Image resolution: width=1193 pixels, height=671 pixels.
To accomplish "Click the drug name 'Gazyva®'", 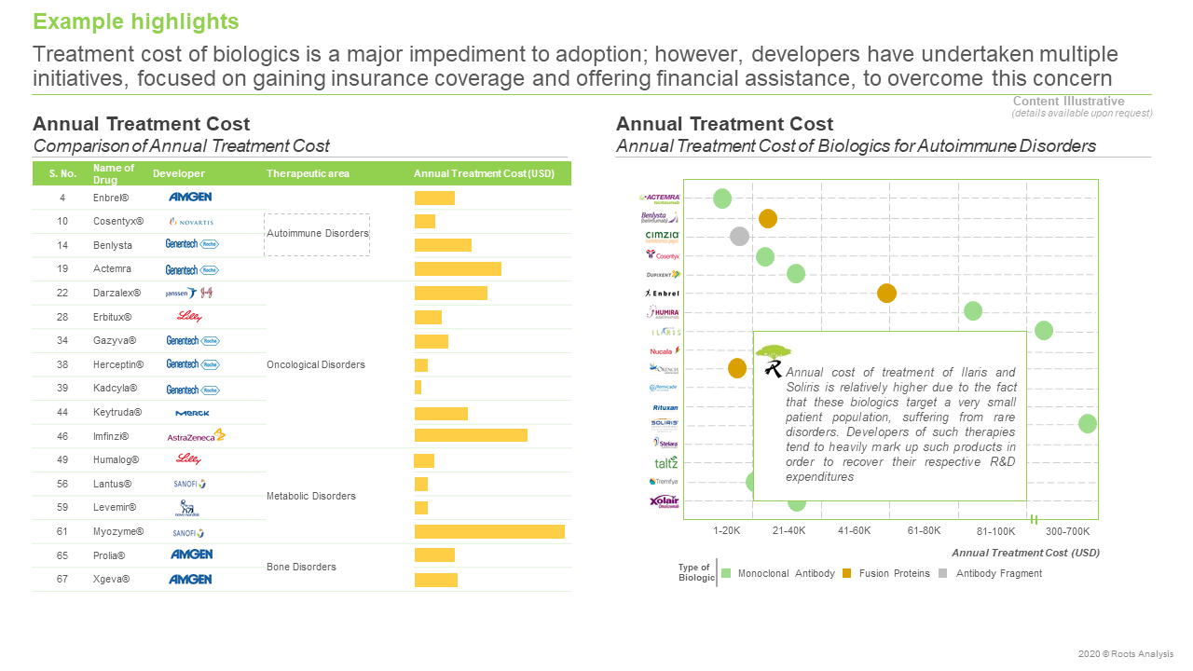I will (115, 340).
